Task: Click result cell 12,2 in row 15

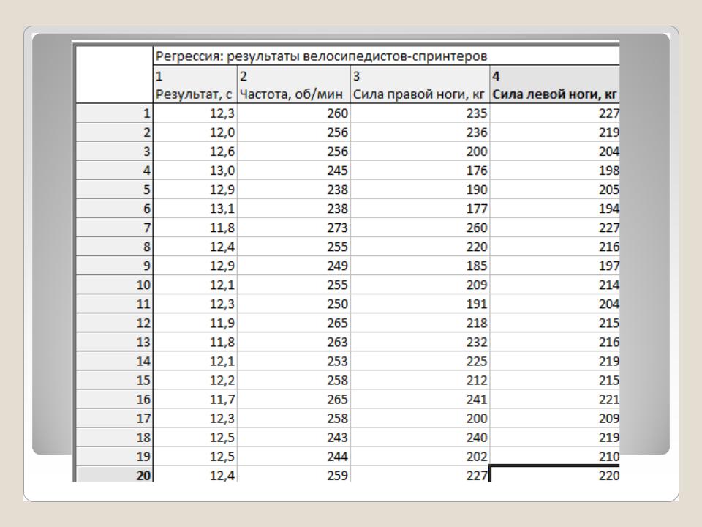Action: tap(195, 380)
